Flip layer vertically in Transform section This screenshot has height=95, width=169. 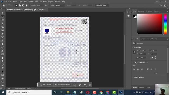pos(156,58)
